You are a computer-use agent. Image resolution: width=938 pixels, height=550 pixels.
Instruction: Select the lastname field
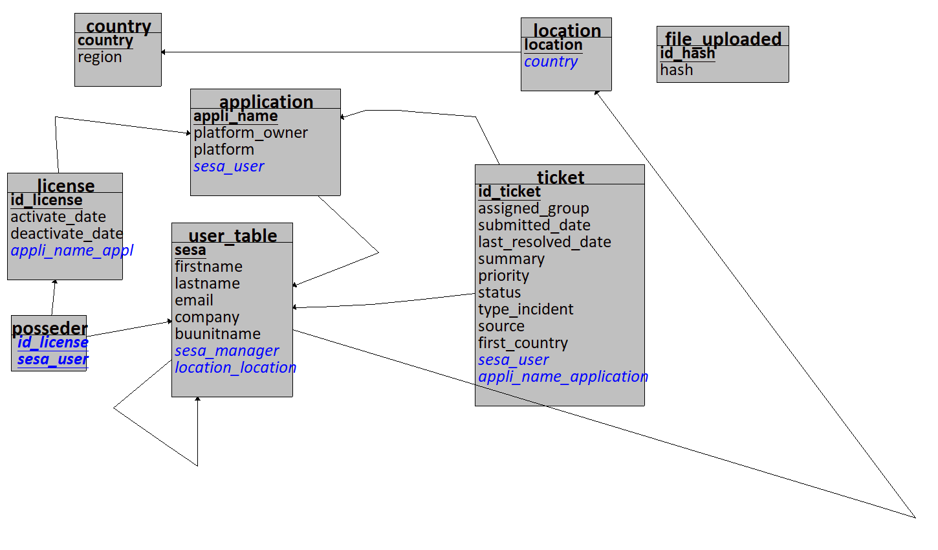click(207, 284)
